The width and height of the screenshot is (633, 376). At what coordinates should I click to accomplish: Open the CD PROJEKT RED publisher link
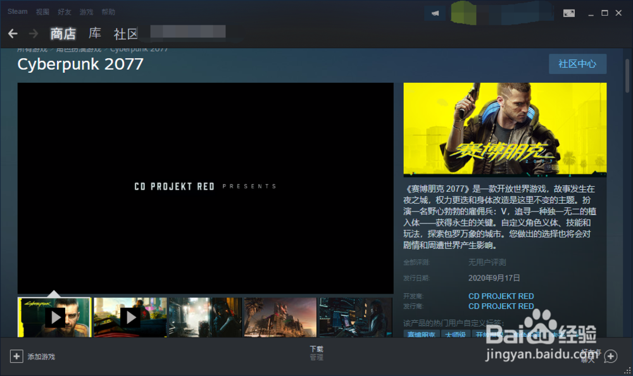pyautogui.click(x=501, y=306)
